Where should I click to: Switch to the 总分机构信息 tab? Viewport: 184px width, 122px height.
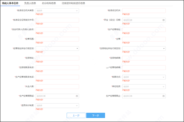click(49, 3)
